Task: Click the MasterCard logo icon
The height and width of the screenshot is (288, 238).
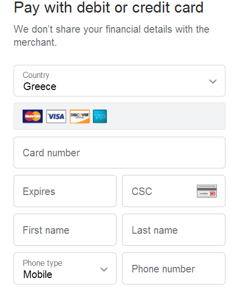Action: [33, 116]
